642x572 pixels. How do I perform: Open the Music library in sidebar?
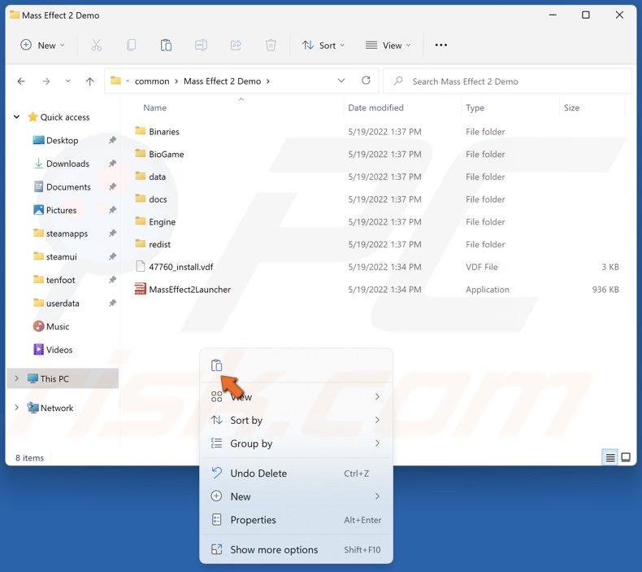(51, 326)
